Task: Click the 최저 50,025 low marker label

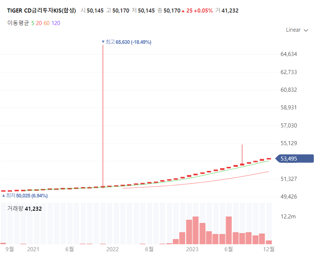Action: 25,196
